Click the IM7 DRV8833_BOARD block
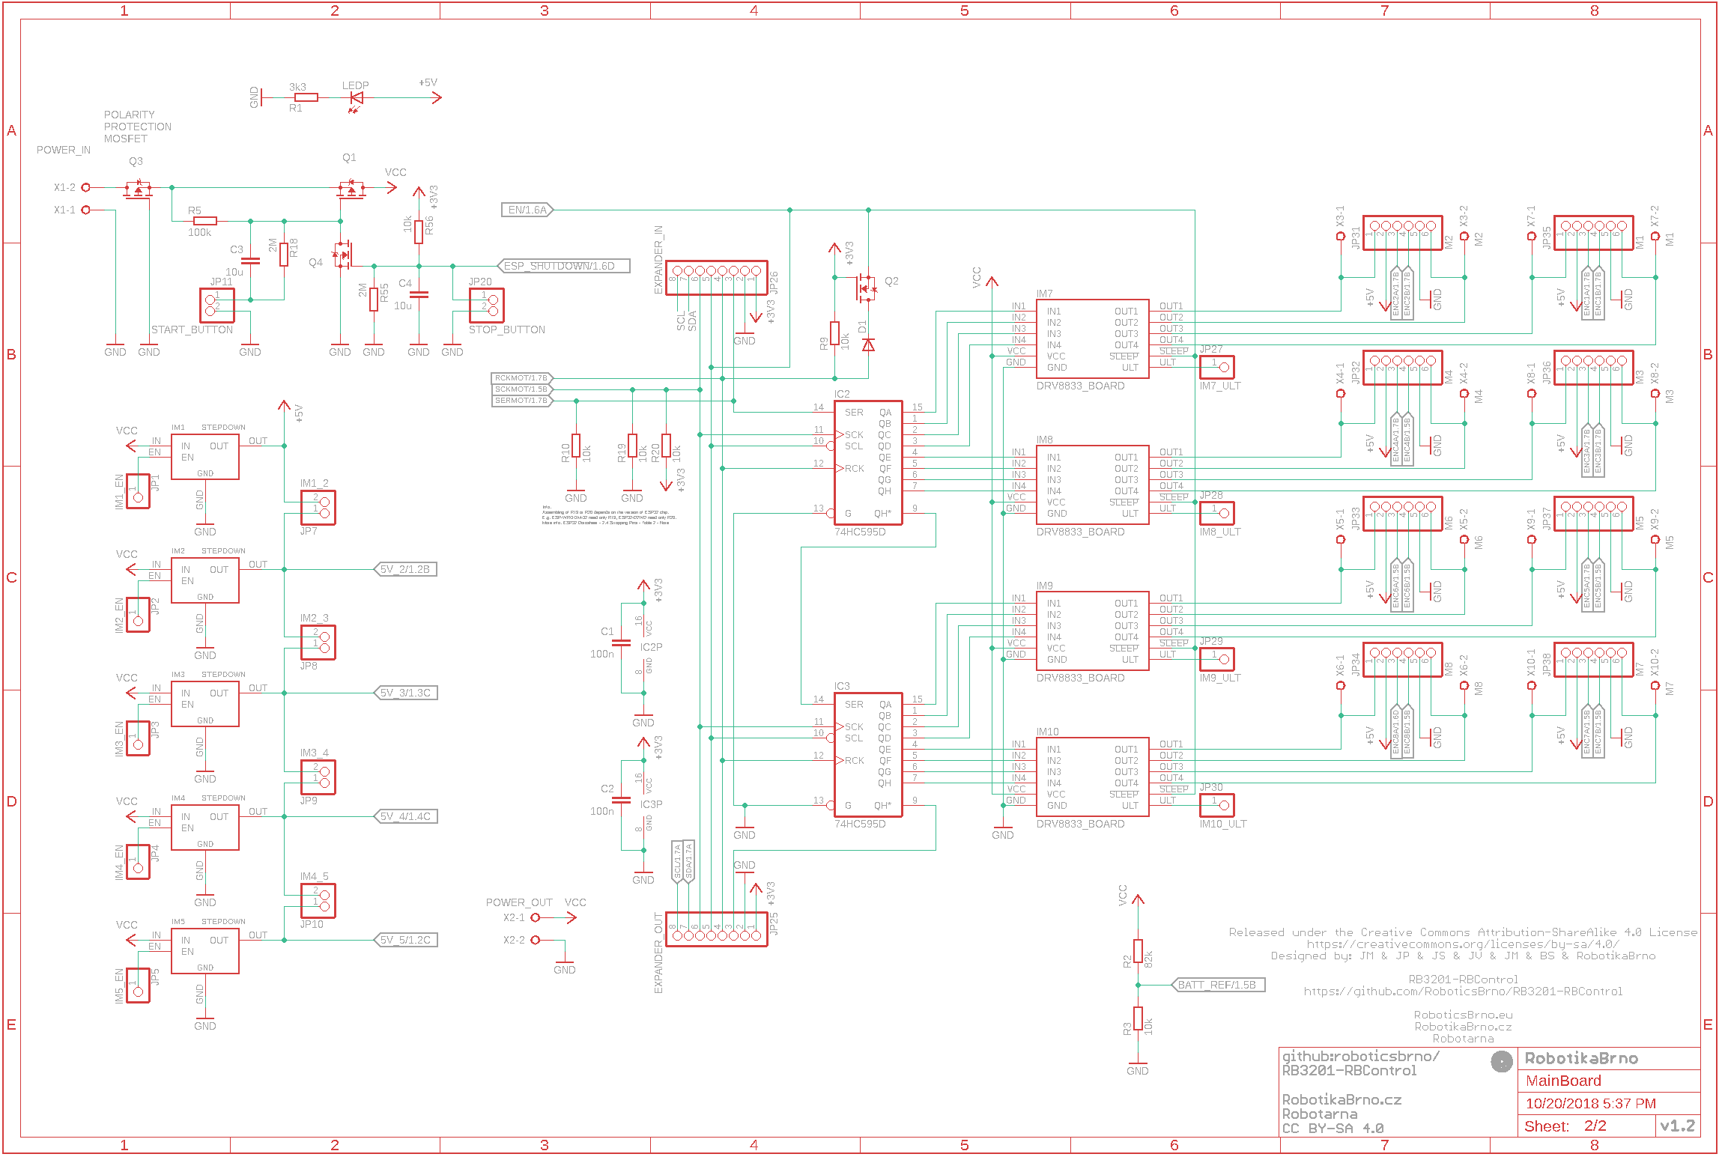This screenshot has width=1719, height=1157. click(1092, 338)
